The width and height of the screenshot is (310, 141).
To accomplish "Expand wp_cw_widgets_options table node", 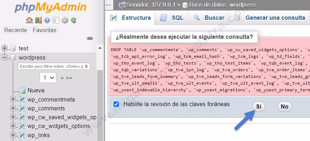I will (x=13, y=126).
